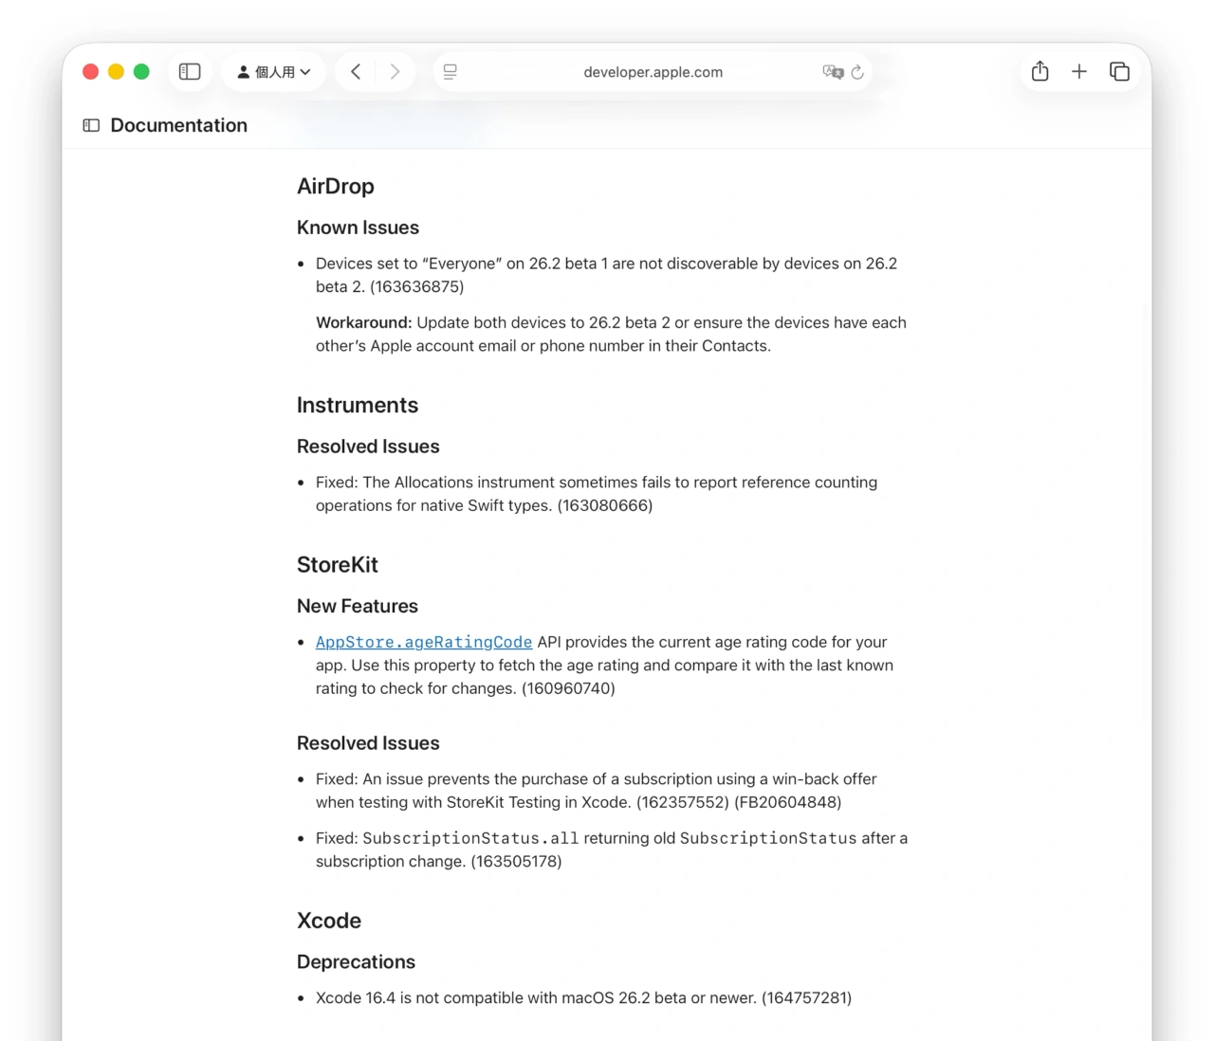Open the AppStore.ageRatingCode API link
The image size is (1214, 1041).
[x=423, y=642]
